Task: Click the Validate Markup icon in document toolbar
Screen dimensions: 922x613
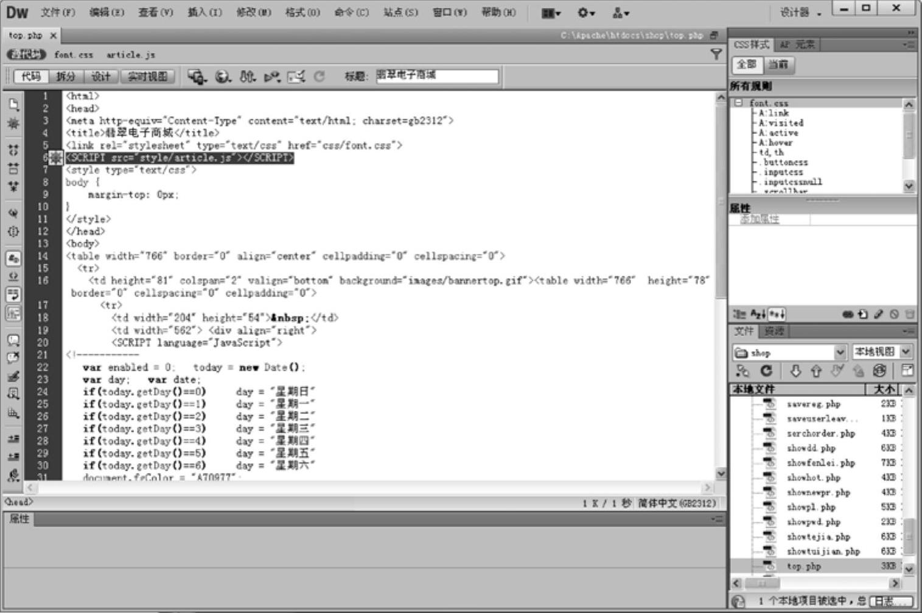Action: 271,77
